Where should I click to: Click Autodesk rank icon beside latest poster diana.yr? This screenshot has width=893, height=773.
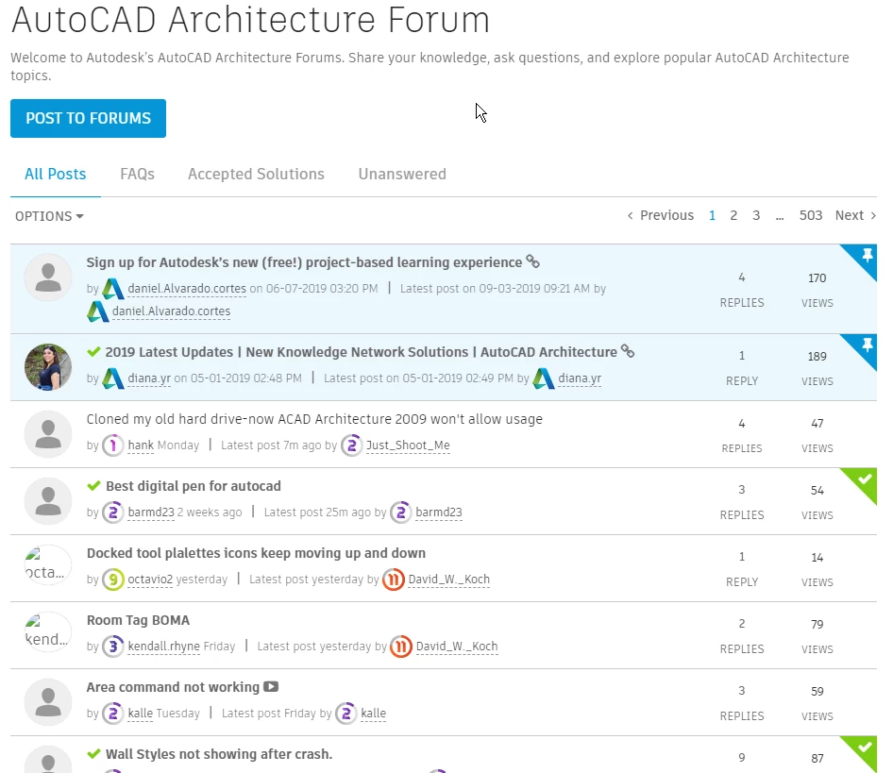pos(544,378)
